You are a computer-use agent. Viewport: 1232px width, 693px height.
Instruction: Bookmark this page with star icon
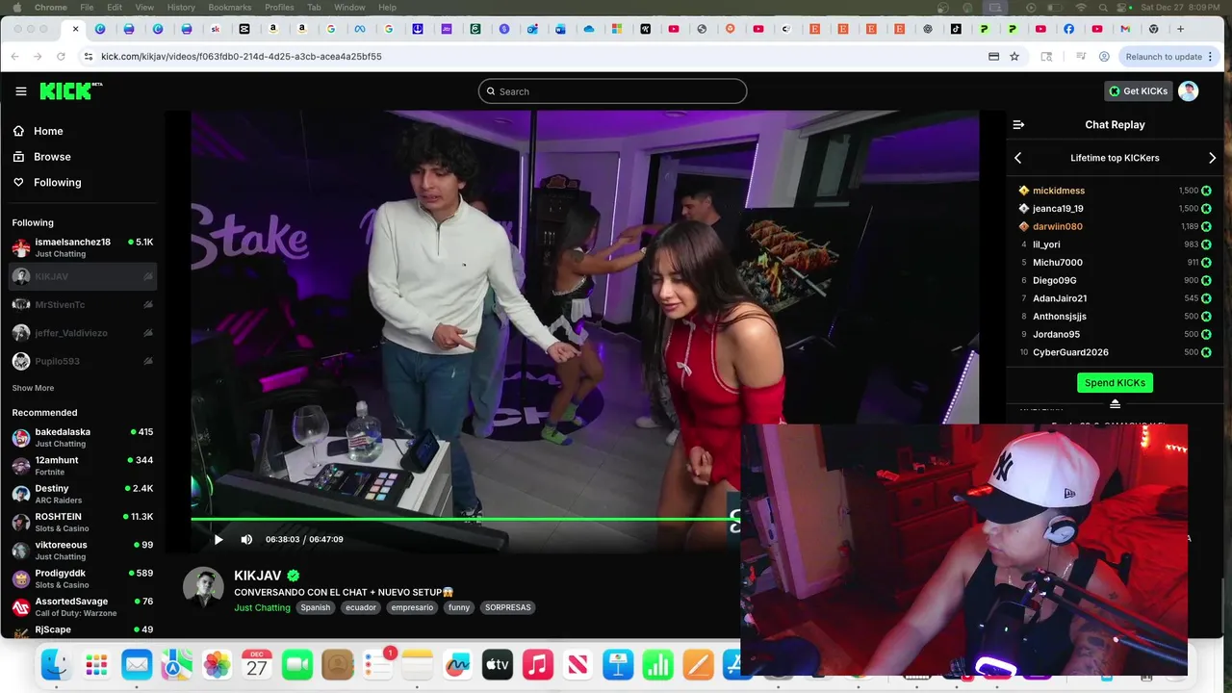point(1014,57)
